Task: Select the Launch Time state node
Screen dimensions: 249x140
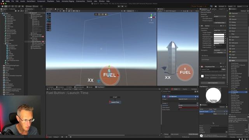Action: pos(115,102)
